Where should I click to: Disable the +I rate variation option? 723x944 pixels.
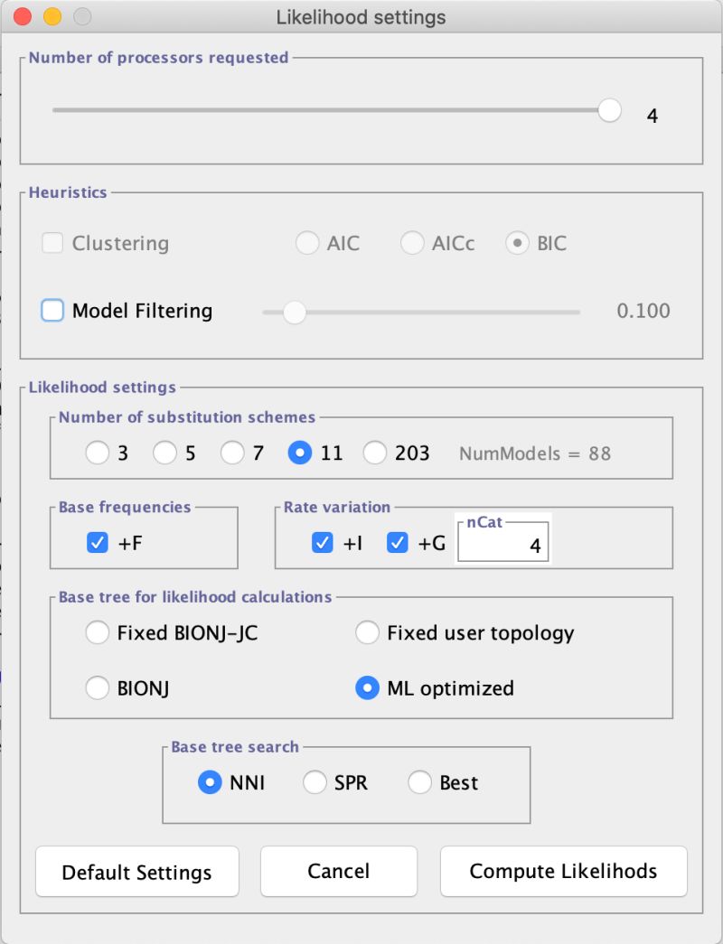point(322,542)
